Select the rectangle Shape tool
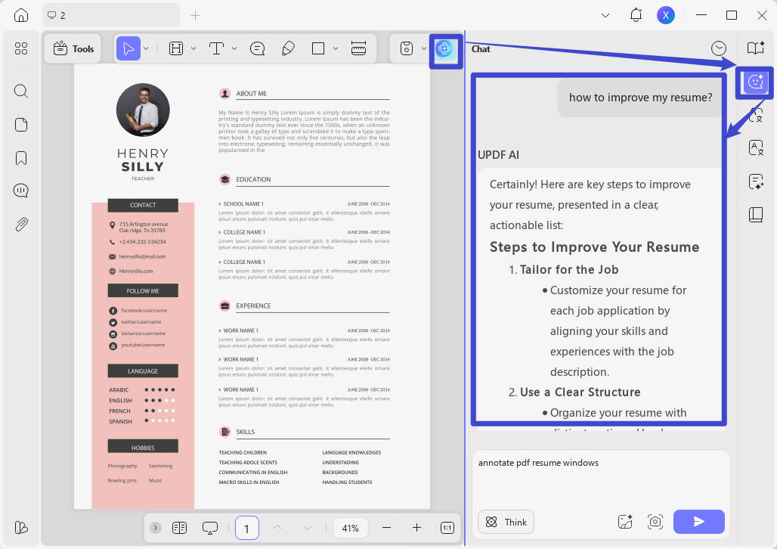The height and width of the screenshot is (549, 777). (x=318, y=48)
